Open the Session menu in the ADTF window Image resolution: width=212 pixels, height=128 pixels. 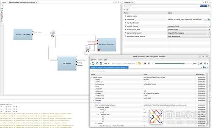(93, 60)
